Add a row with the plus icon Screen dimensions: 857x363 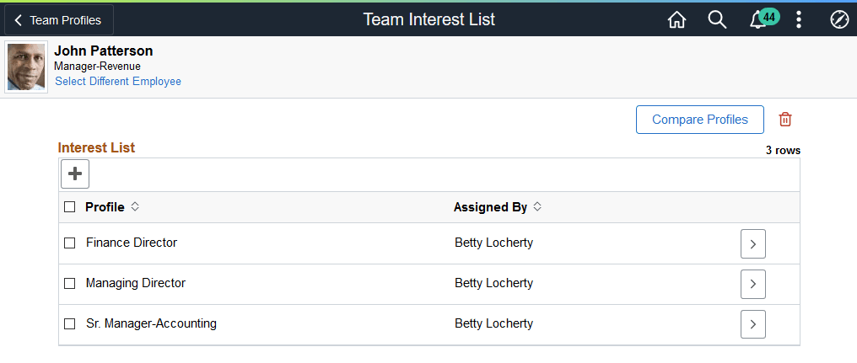pos(75,173)
